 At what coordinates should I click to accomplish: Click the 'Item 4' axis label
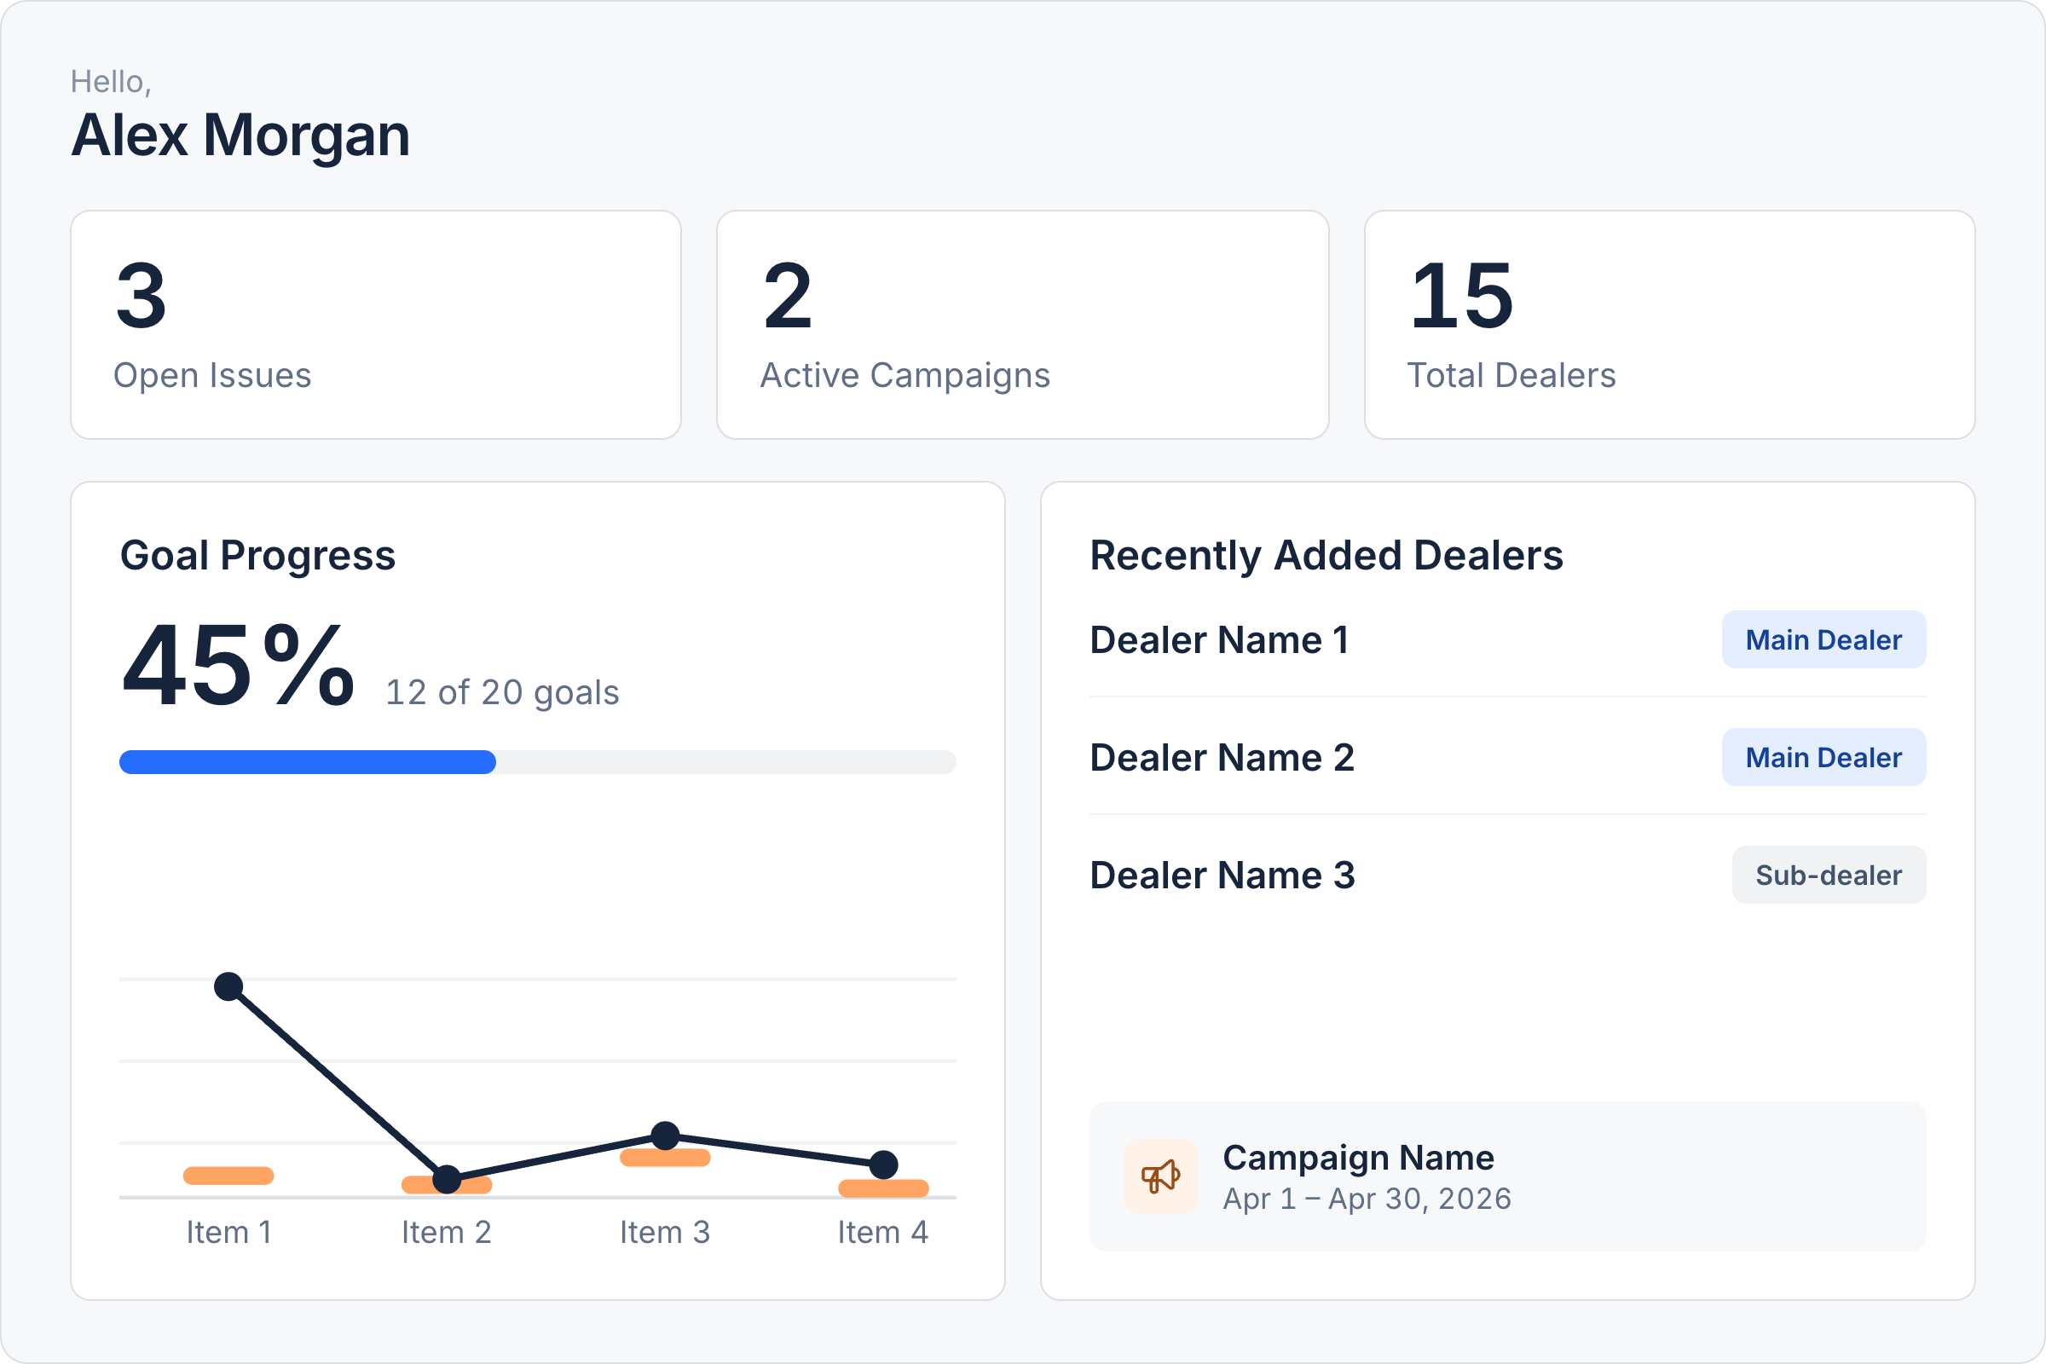pos(884,1232)
